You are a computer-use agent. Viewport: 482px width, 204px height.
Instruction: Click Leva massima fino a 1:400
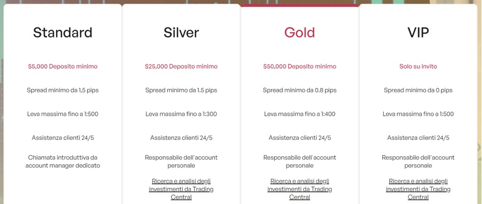[x=300, y=114]
